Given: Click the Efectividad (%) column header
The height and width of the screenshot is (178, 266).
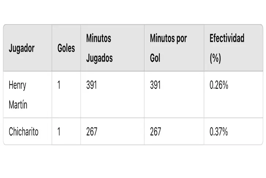Looking at the screenshot, I should [227, 48].
